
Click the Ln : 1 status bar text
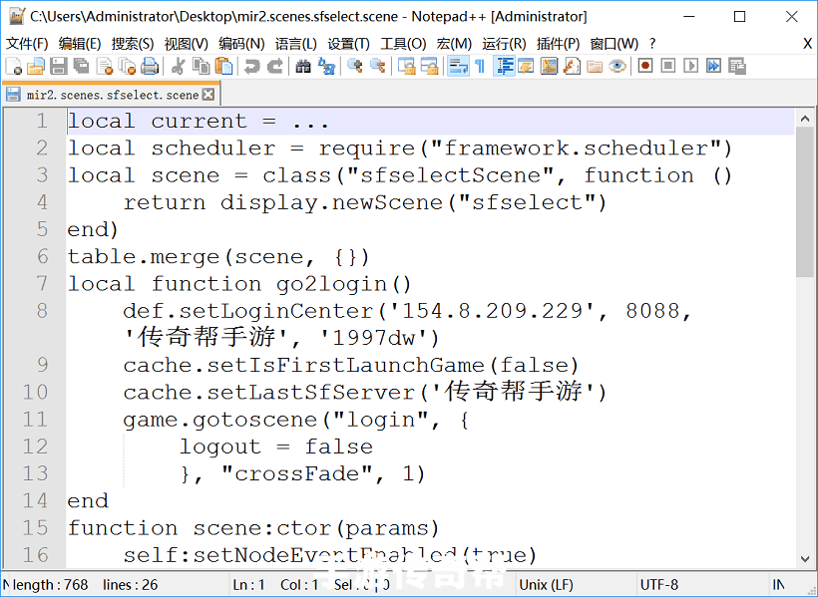[248, 584]
